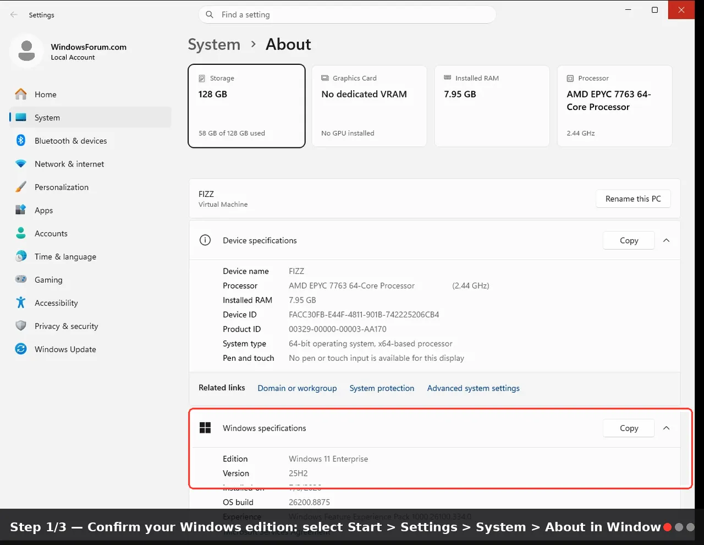Click the user account avatar

[26, 51]
